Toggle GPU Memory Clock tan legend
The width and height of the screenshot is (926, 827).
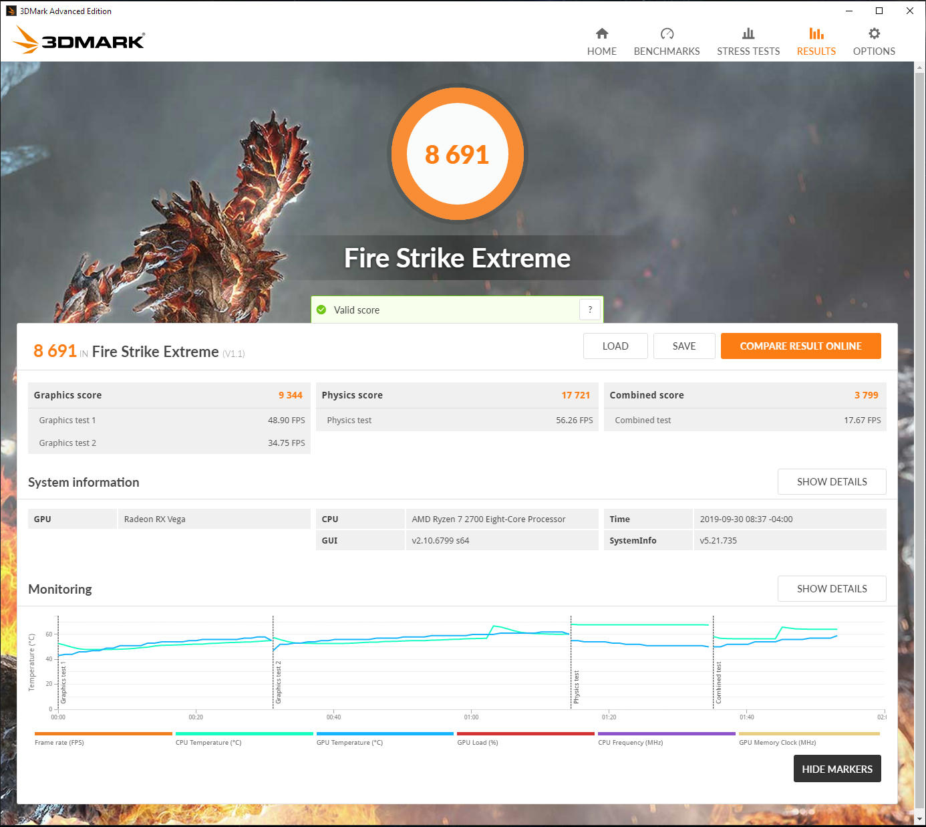(x=809, y=739)
